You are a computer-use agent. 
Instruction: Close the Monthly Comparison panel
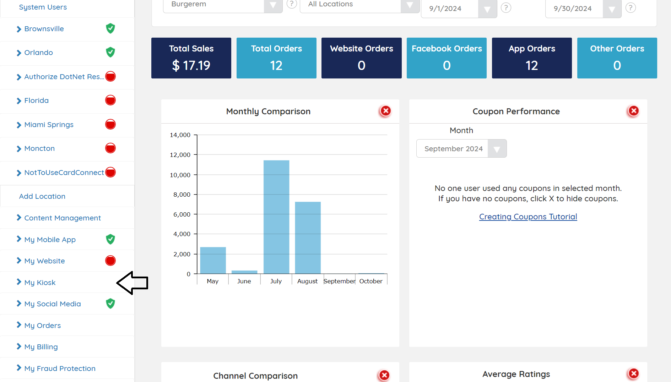coord(385,111)
